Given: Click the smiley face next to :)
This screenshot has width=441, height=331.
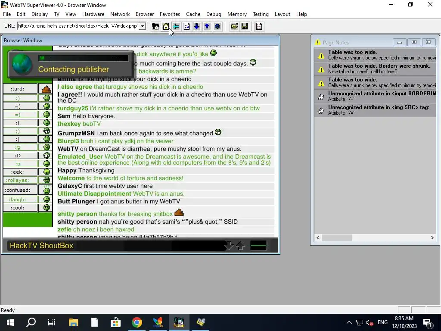Looking at the screenshot, I should click(47, 98).
